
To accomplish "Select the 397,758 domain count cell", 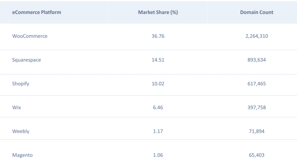I will [x=257, y=108].
